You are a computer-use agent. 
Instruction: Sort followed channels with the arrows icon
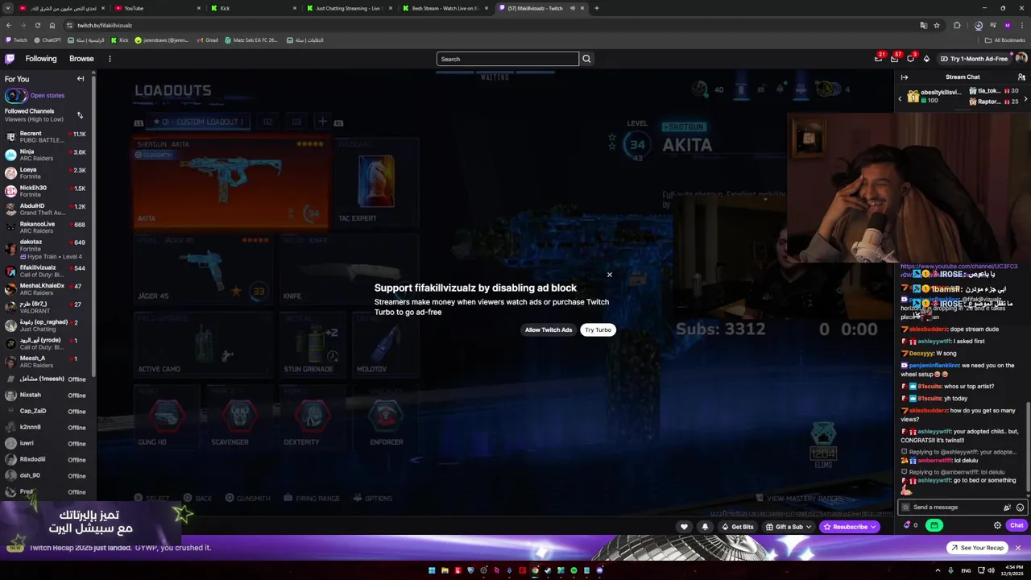(80, 115)
